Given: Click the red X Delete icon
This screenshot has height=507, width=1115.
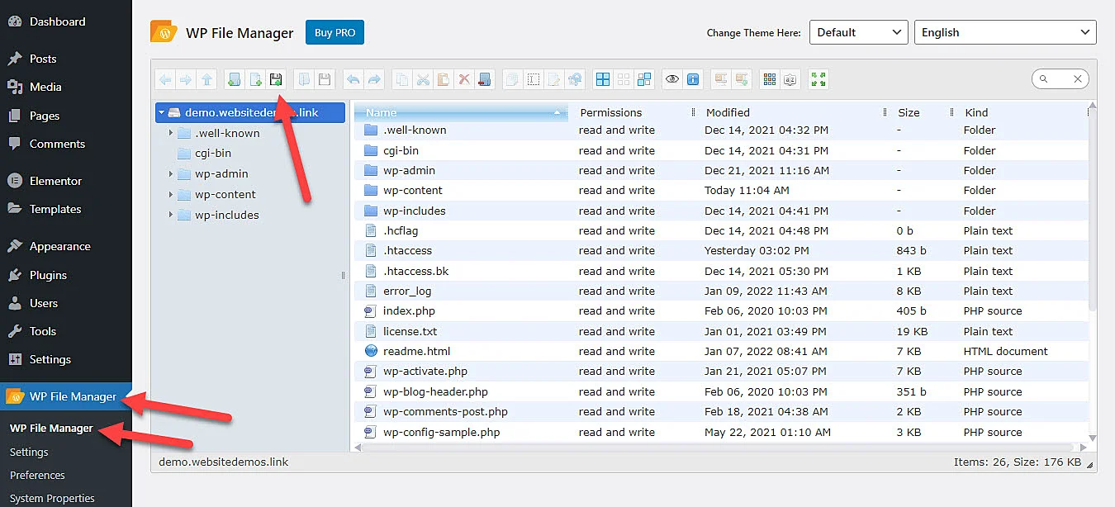Looking at the screenshot, I should tap(464, 79).
